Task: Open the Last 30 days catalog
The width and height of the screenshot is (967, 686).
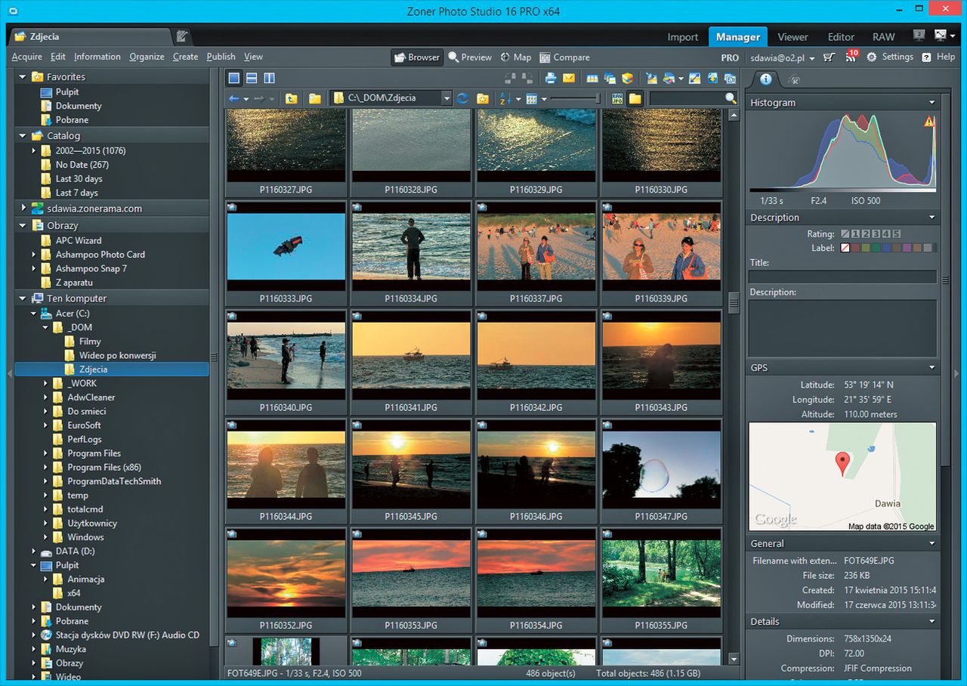Action: click(79, 179)
